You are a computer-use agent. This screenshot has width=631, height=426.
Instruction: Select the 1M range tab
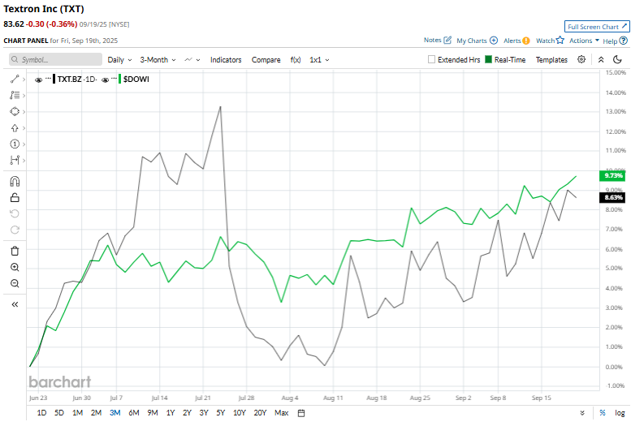77,413
